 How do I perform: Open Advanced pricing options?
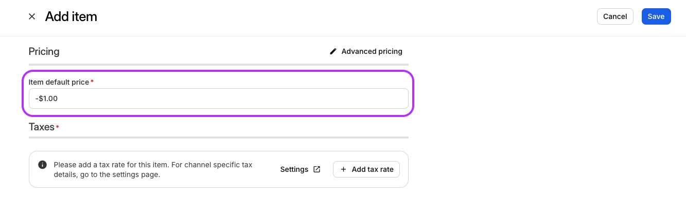pyautogui.click(x=366, y=51)
